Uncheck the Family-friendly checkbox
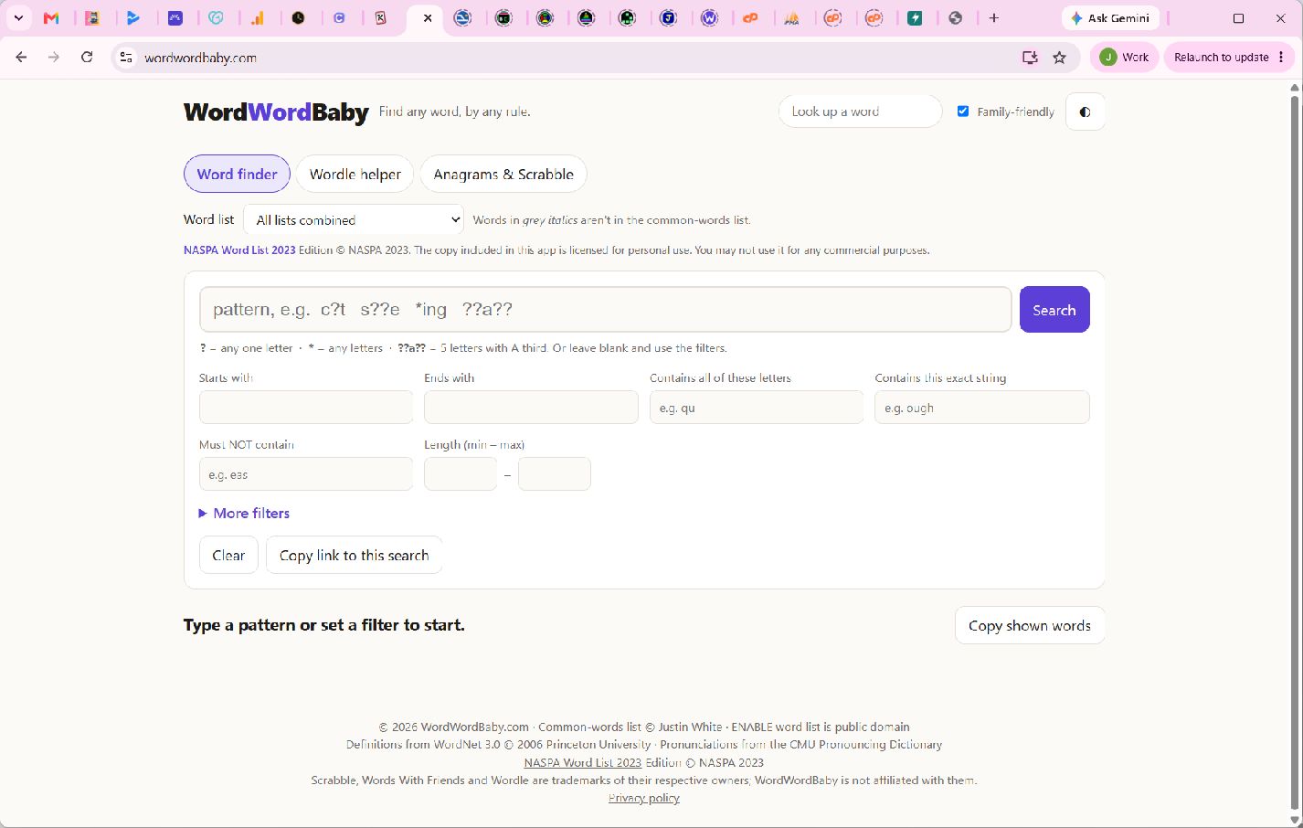The height and width of the screenshot is (828, 1303). (963, 111)
